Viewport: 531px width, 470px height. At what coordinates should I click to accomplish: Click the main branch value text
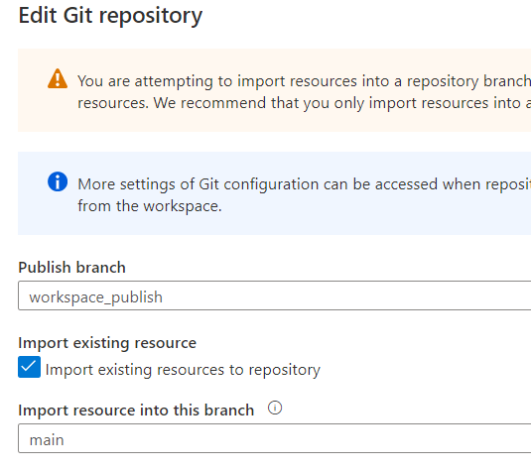[x=47, y=440]
